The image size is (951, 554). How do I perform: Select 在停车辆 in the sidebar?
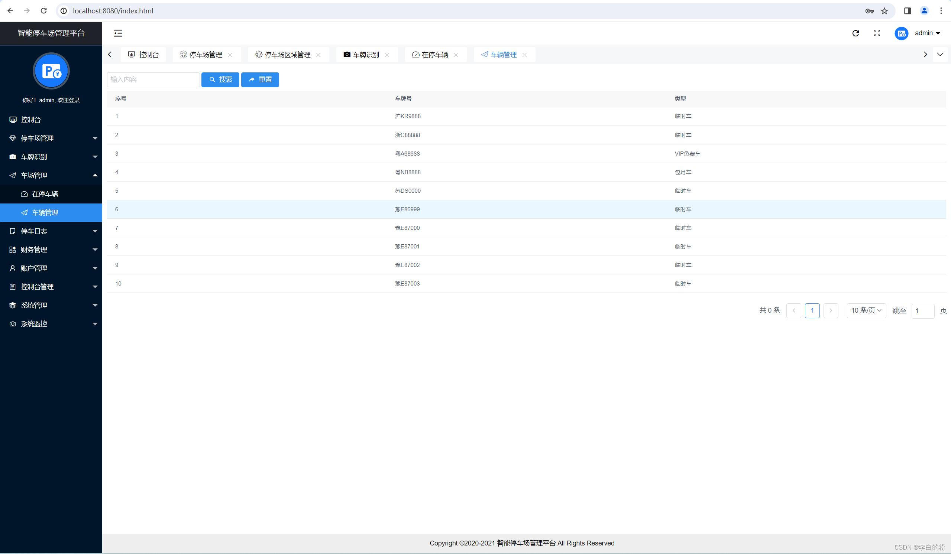(x=45, y=194)
